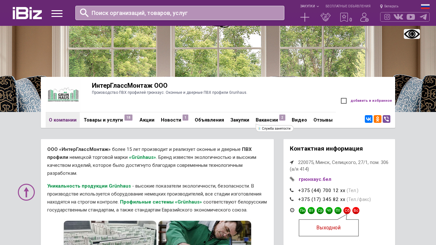Click the Grünhaus company logo
Screen dimensions: 436x245
tap(63, 94)
